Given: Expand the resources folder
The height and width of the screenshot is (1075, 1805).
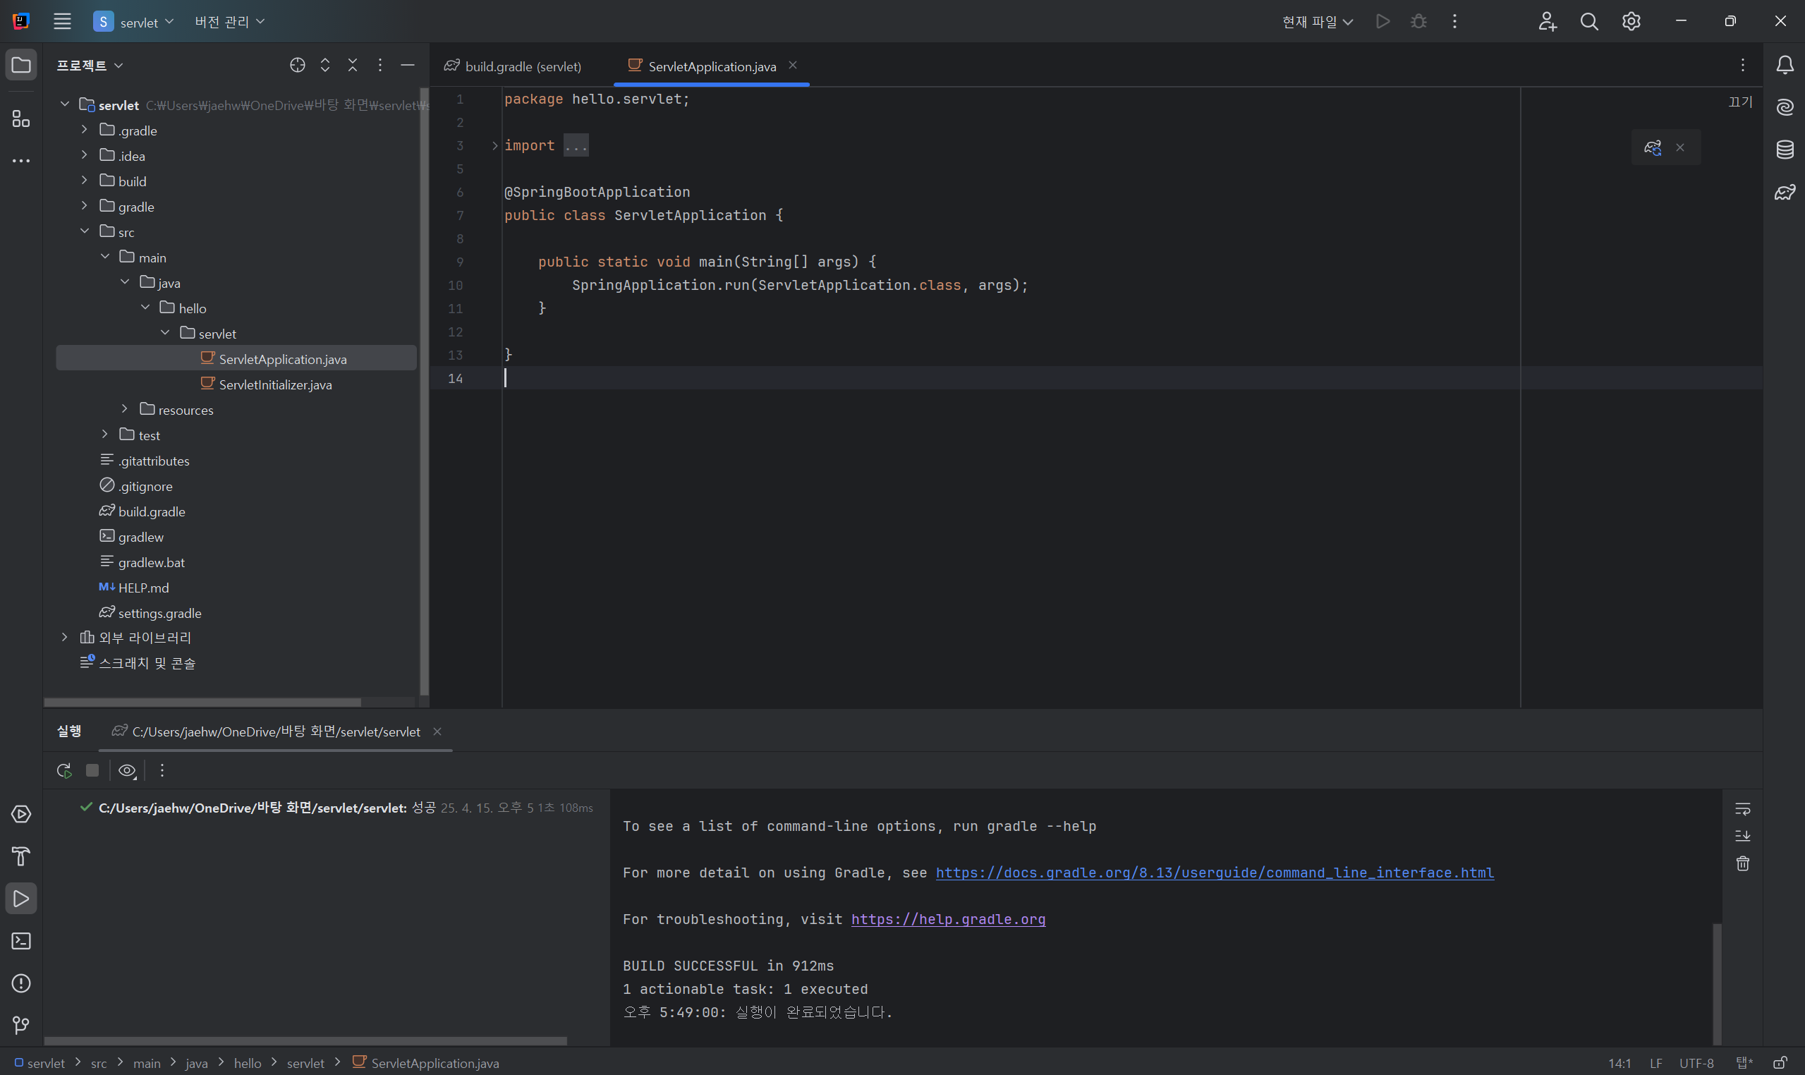Looking at the screenshot, I should [x=125, y=409].
